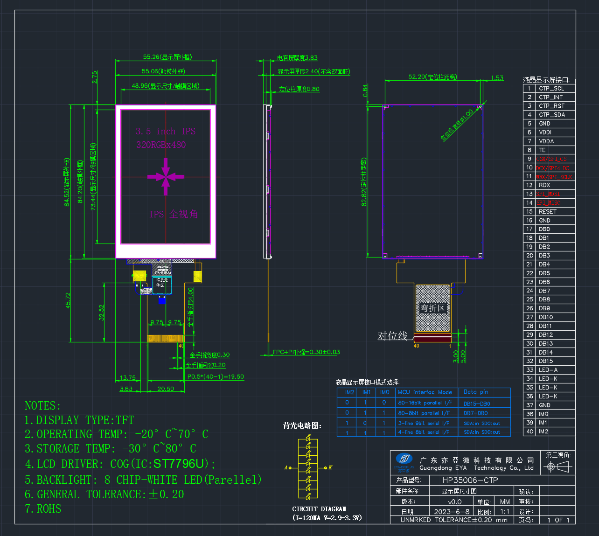Select the '3.5 inch IPS' label
The width and height of the screenshot is (599, 536).
tap(166, 131)
